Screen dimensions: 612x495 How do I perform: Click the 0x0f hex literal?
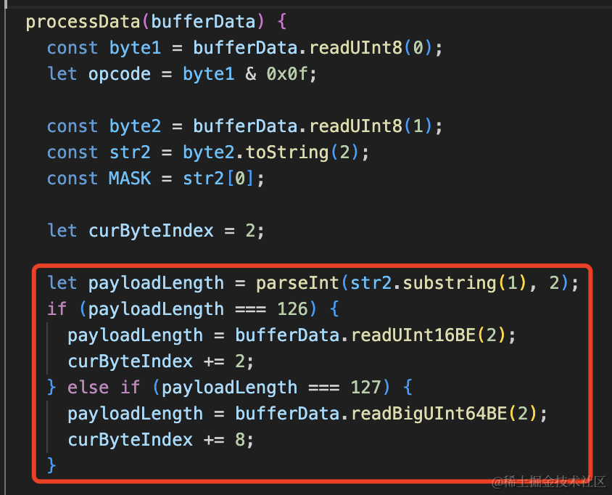point(291,74)
